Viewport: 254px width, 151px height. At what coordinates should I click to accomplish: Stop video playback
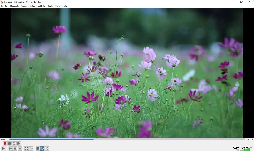[x=15, y=148]
